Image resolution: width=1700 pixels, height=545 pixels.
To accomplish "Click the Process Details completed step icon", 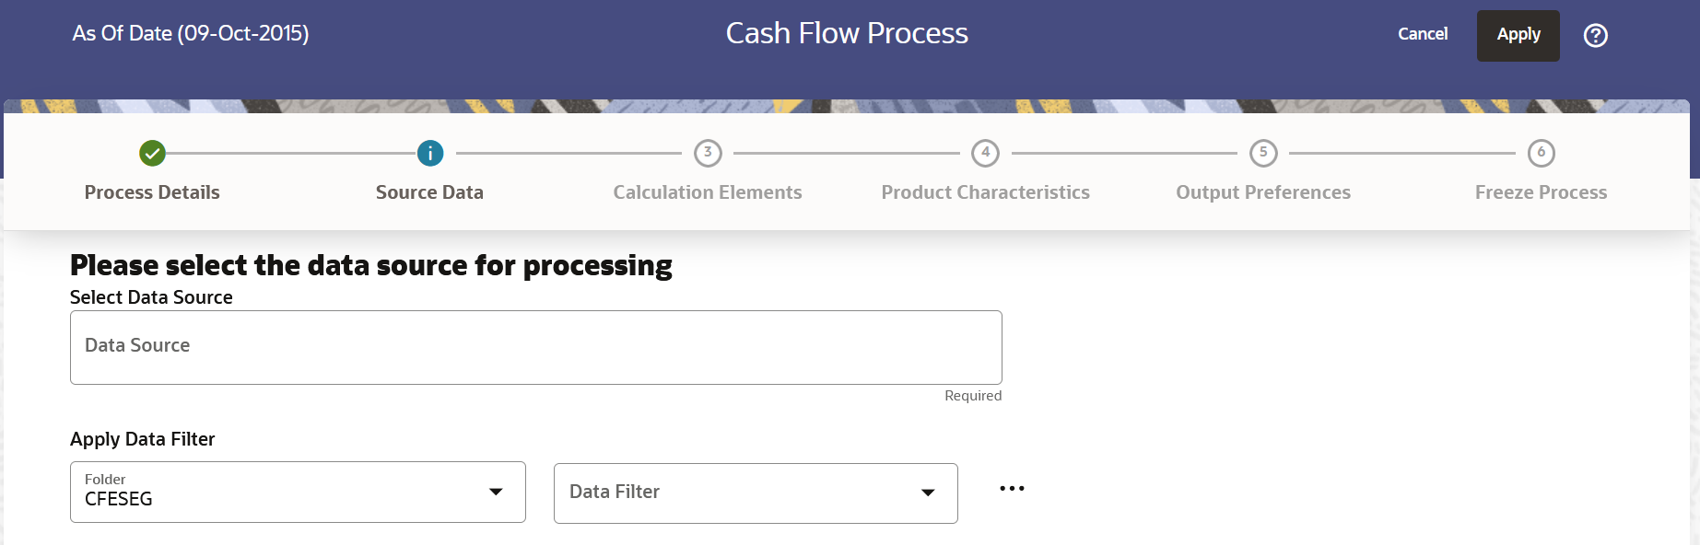I will click(152, 154).
